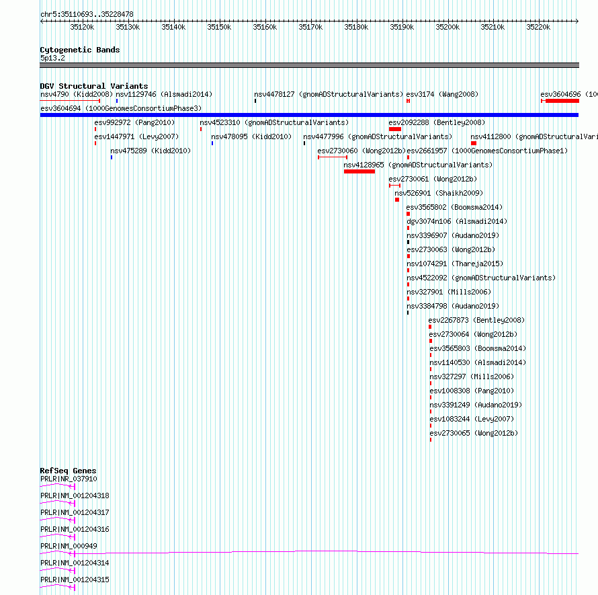The width and height of the screenshot is (598, 595).
Task: Open variant dgv3074n106 (Alsmadi2014)
Action: pos(457,221)
